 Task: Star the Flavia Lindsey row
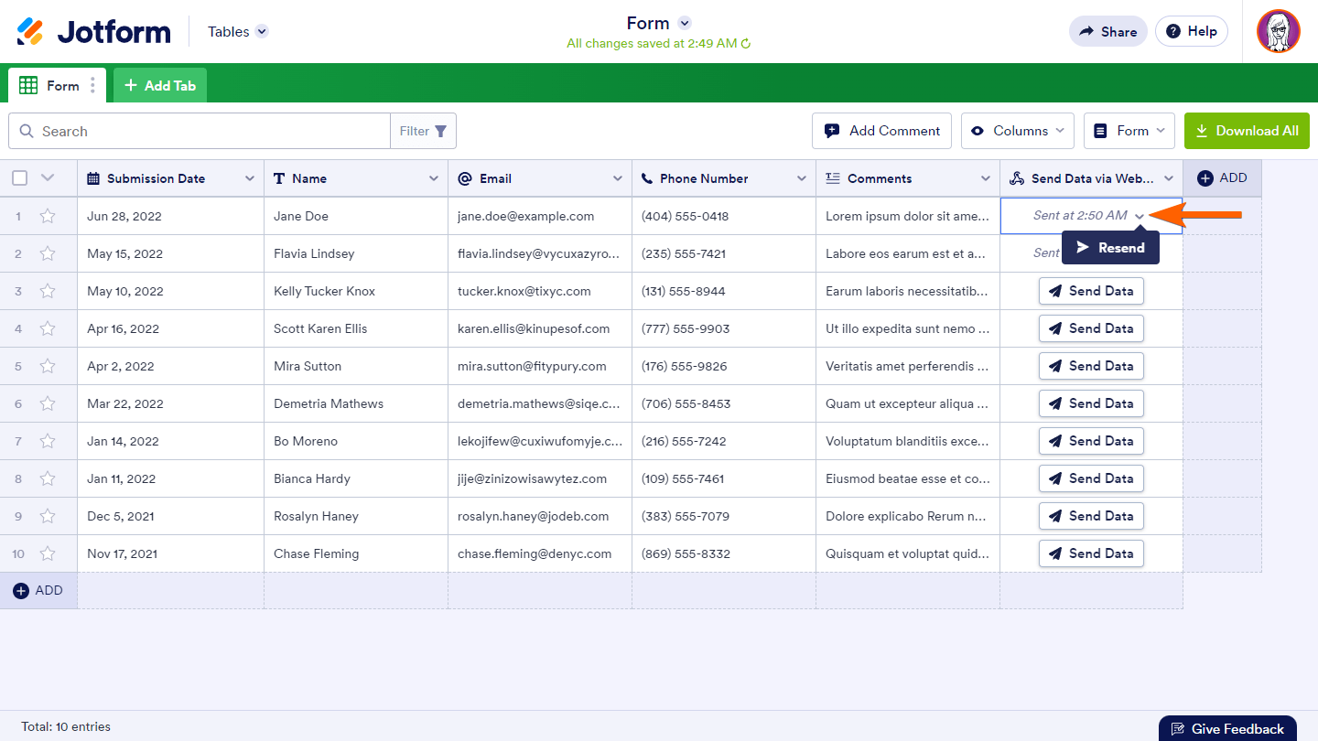(48, 253)
